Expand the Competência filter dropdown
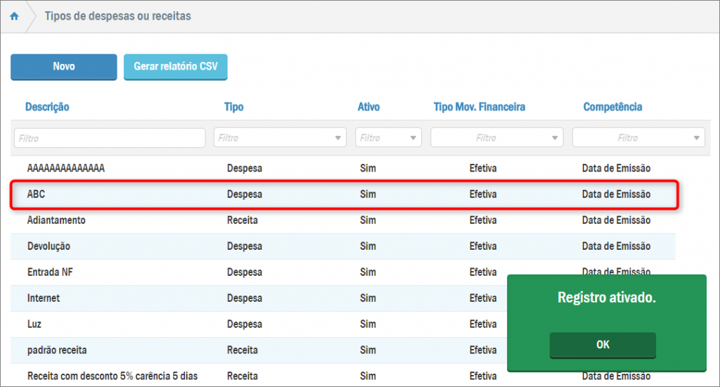The height and width of the screenshot is (387, 720). (x=638, y=138)
